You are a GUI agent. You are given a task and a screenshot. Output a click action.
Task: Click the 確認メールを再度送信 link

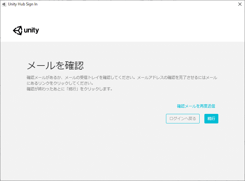click(196, 106)
